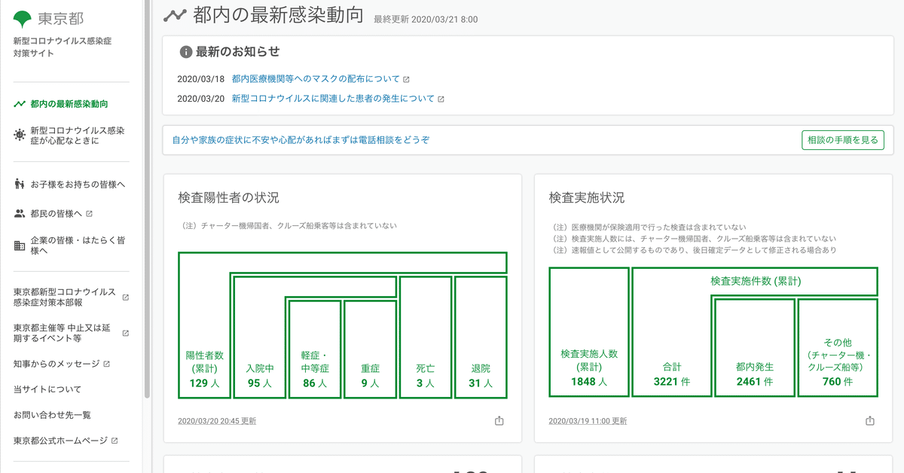Click the 検査実施件数 (累計) header label
The image size is (904, 473).
(756, 281)
